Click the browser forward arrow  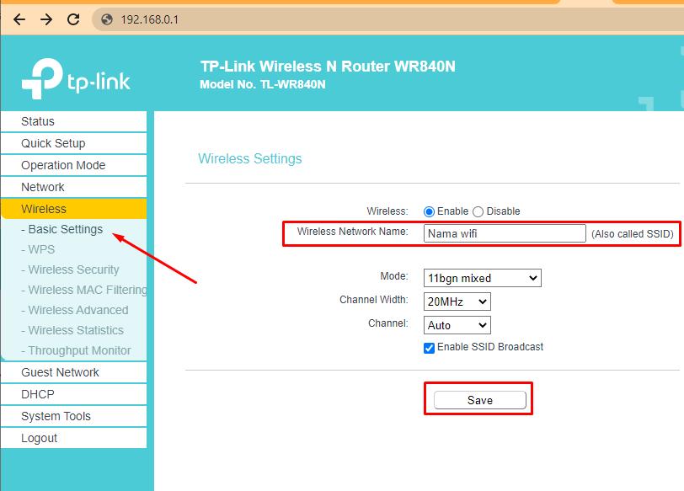[x=45, y=19]
